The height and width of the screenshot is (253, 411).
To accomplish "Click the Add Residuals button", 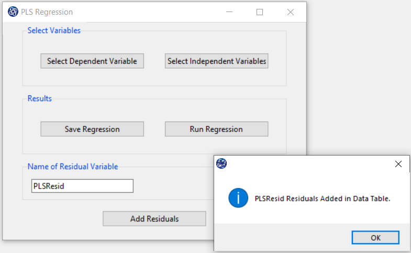I will pos(154,219).
